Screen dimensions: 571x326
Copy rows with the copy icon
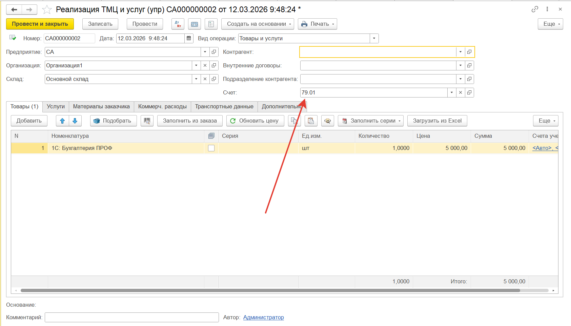(294, 121)
